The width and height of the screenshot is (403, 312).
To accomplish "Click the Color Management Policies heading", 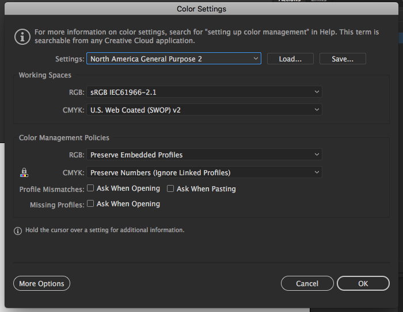I will 64,138.
